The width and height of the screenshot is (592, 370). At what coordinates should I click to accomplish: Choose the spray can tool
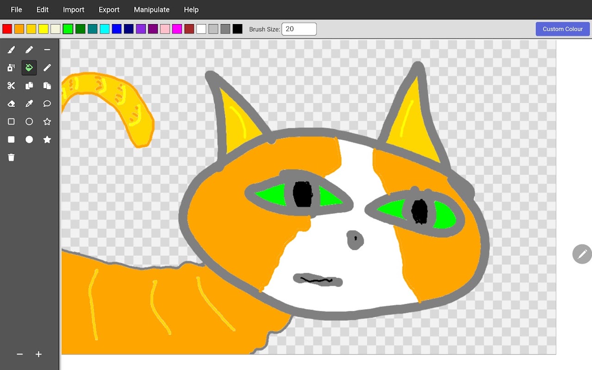point(11,68)
